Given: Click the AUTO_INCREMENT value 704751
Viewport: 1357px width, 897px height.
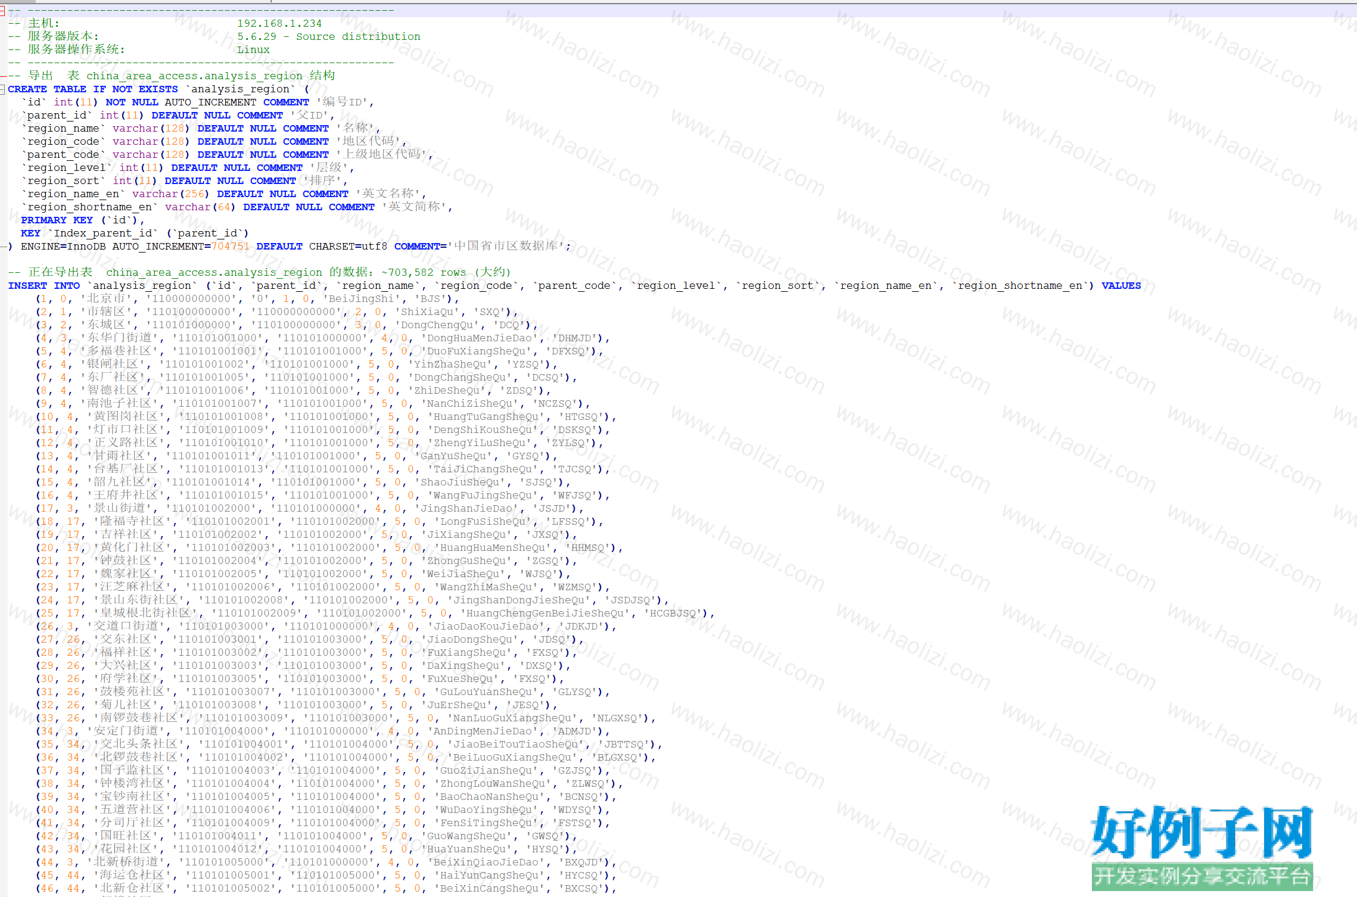Looking at the screenshot, I should (231, 247).
